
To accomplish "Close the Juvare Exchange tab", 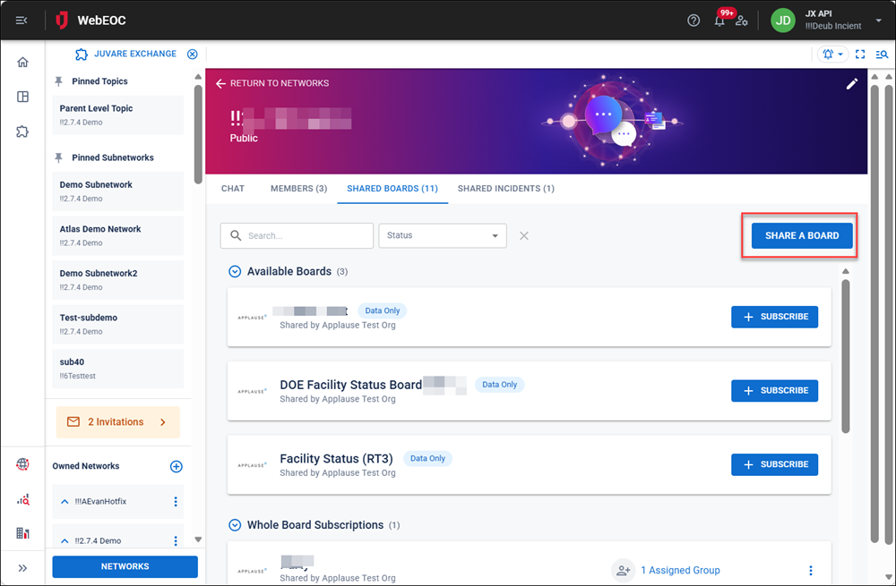I will 193,55.
